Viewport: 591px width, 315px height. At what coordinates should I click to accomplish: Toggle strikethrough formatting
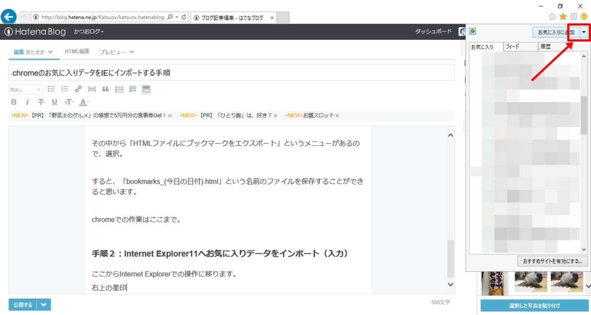pos(41,102)
